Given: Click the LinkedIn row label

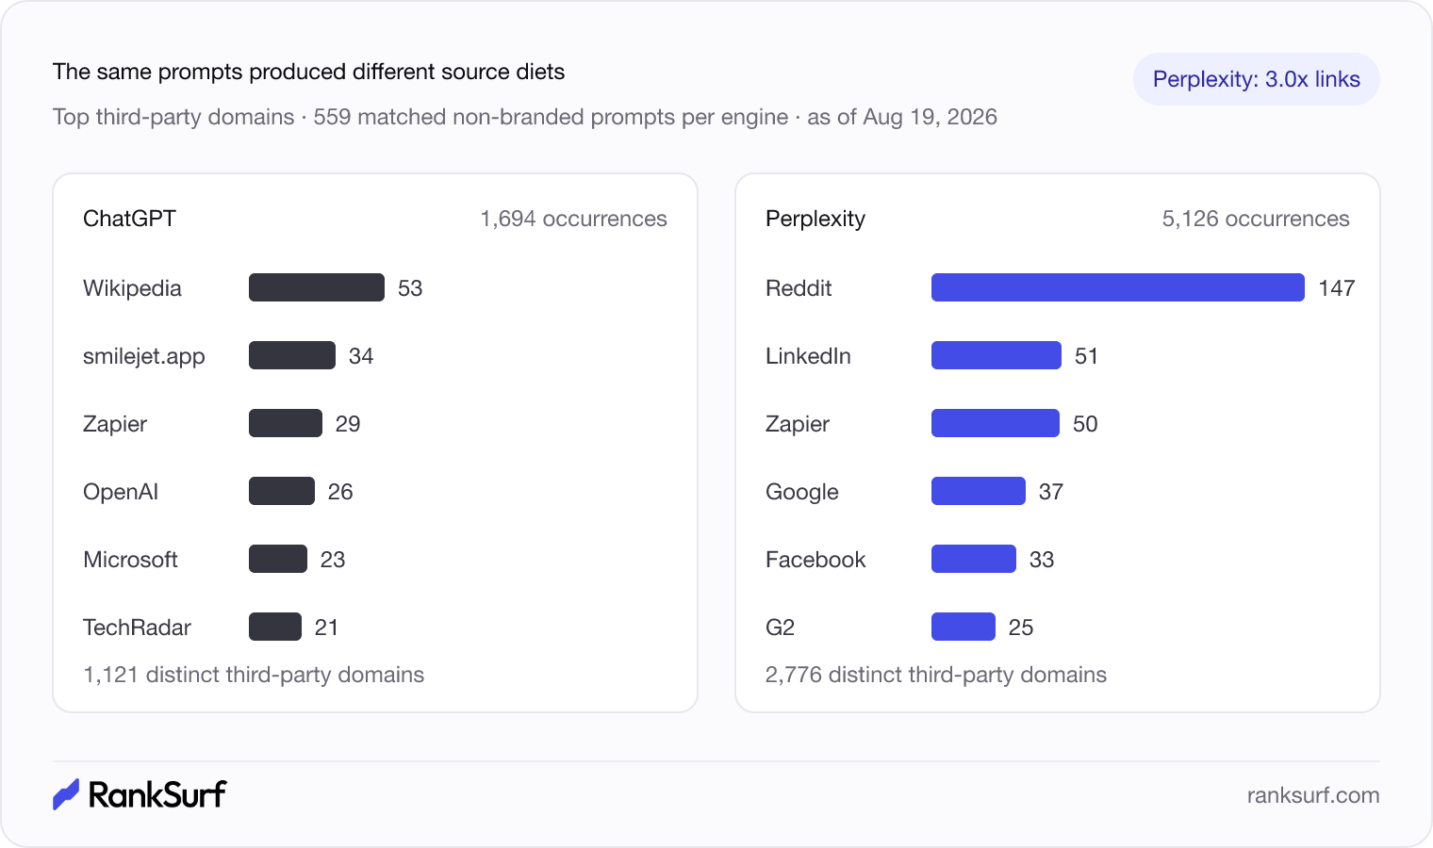Looking at the screenshot, I should [x=808, y=356].
